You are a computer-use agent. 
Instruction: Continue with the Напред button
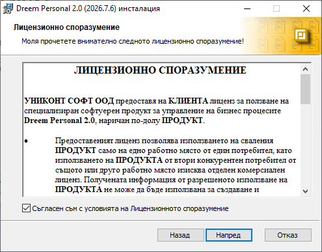pos(229,235)
